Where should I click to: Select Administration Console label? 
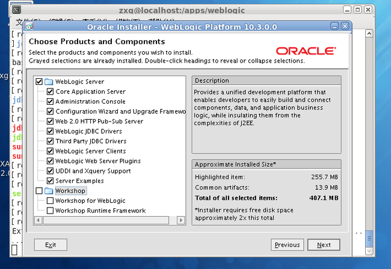coord(90,102)
